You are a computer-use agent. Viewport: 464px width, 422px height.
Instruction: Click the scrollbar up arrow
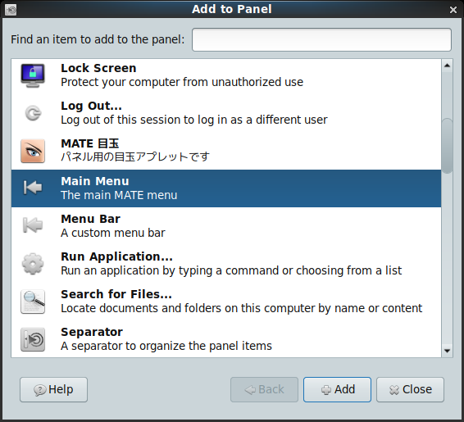[x=447, y=66]
